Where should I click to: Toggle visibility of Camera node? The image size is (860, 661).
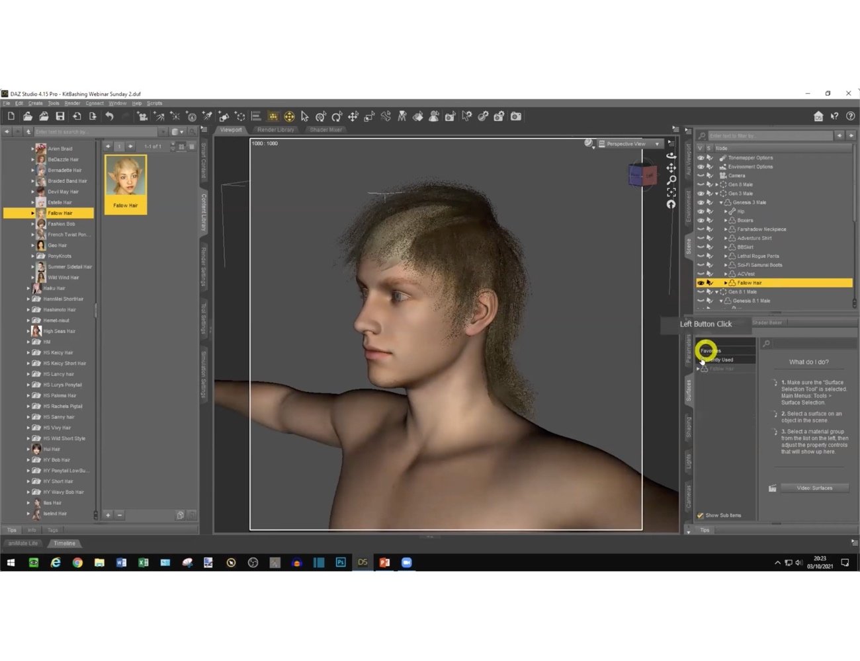[x=701, y=176]
